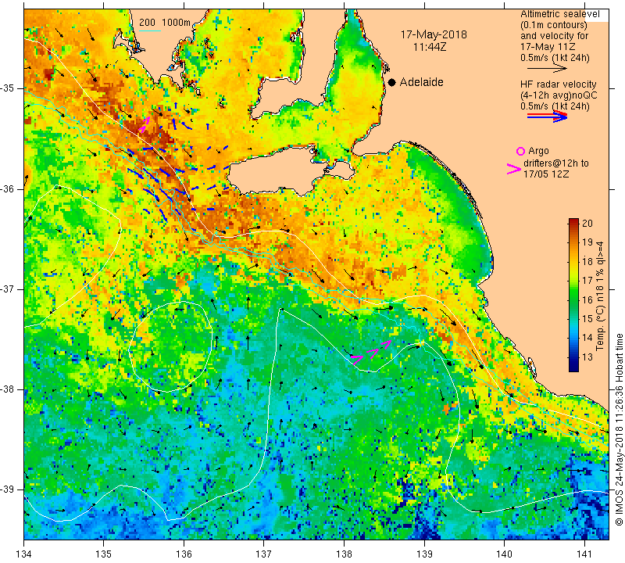Viewport: 625px width, 563px height.
Task: Click the '200 1000m' depth legend text
Action: 165,23
